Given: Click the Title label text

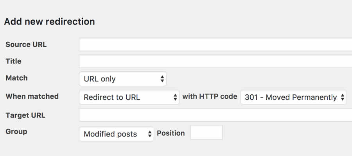Looking at the screenshot, I should tap(13, 61).
